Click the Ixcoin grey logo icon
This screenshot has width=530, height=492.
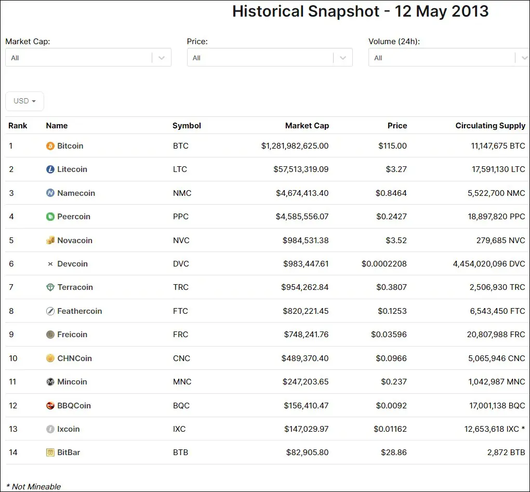[50, 429]
